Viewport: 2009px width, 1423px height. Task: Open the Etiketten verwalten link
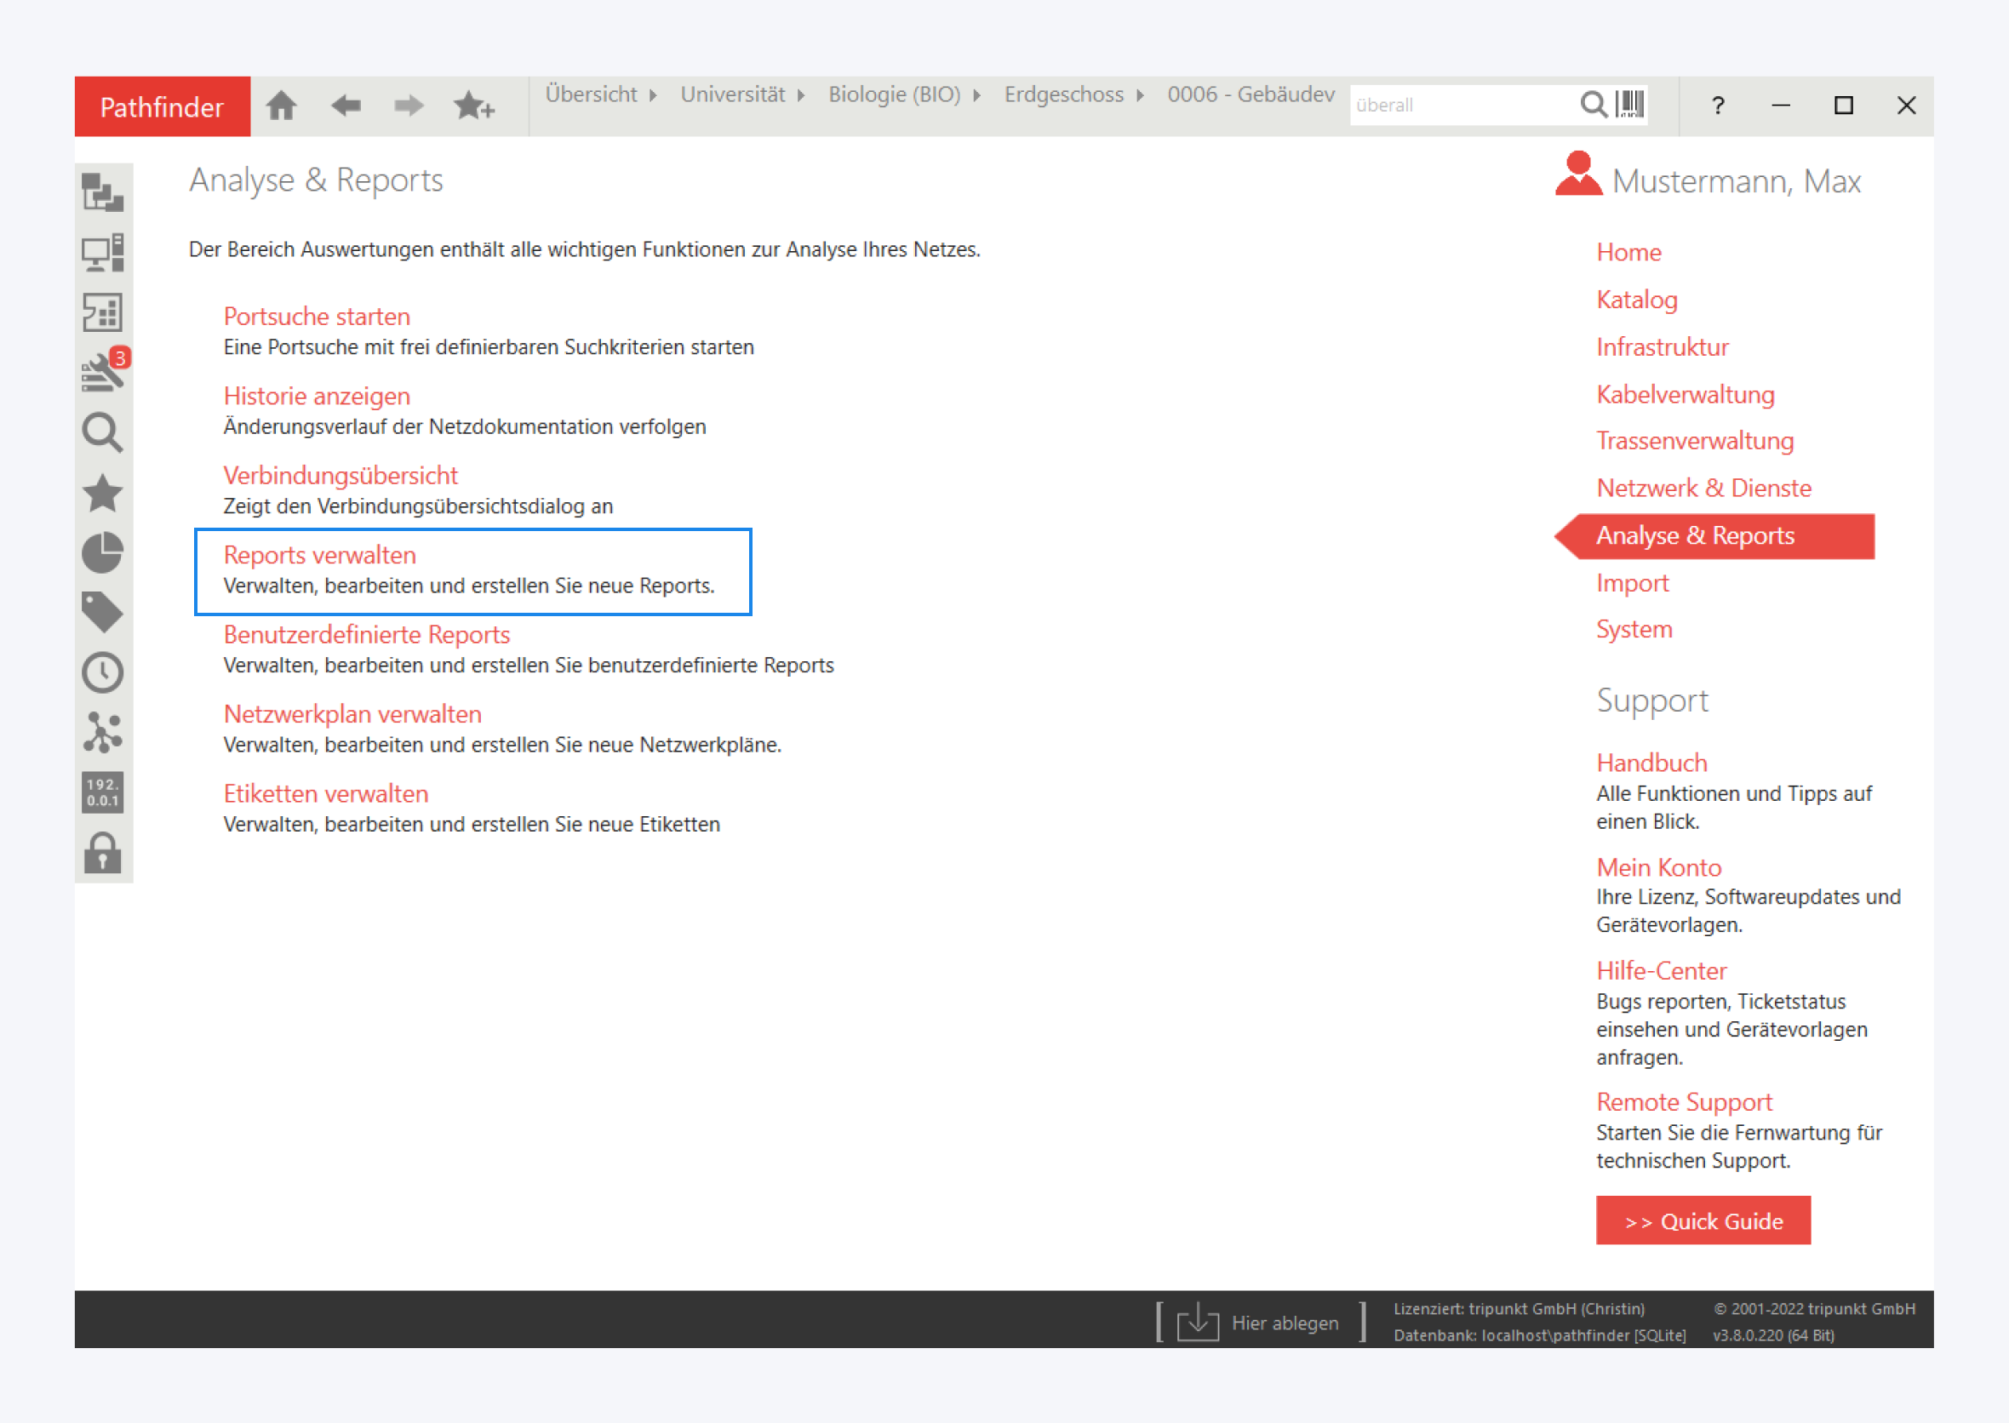pos(325,794)
